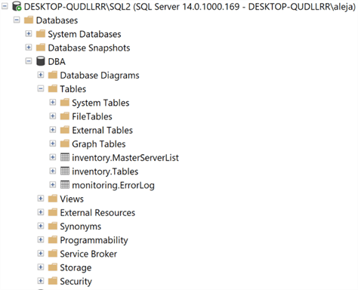Expand the Storage node
Image resolution: width=358 pixels, height=290 pixels.
click(x=41, y=267)
